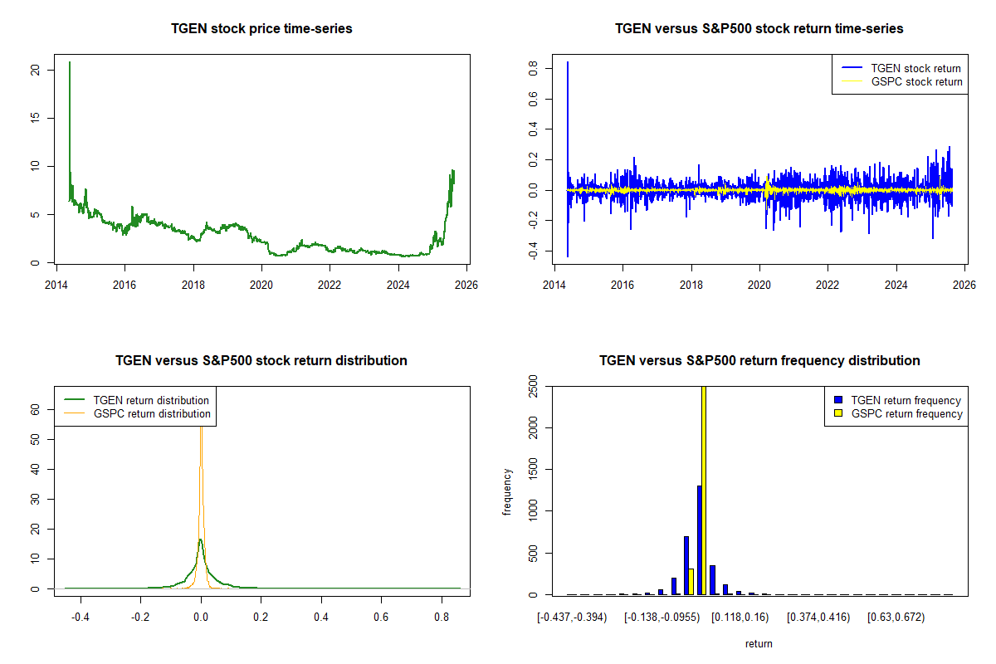This screenshot has width=996, height=664.
Task: Click the 'TGEN stock price time-series' title
Action: pos(261,29)
